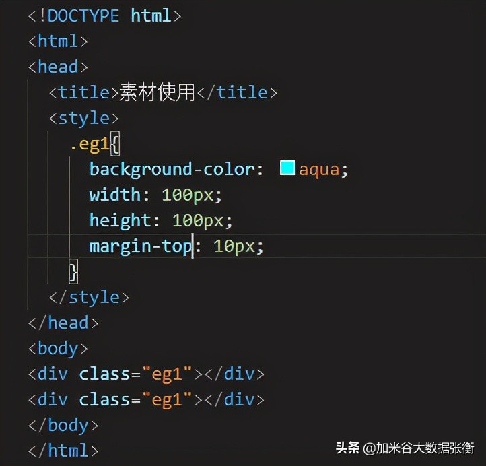Click the aqua color value text
This screenshot has height=466, width=486.
[x=319, y=169]
